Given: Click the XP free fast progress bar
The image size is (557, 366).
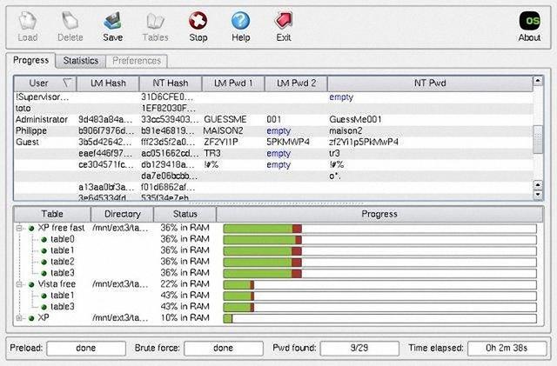Looking at the screenshot, I should tap(379, 229).
